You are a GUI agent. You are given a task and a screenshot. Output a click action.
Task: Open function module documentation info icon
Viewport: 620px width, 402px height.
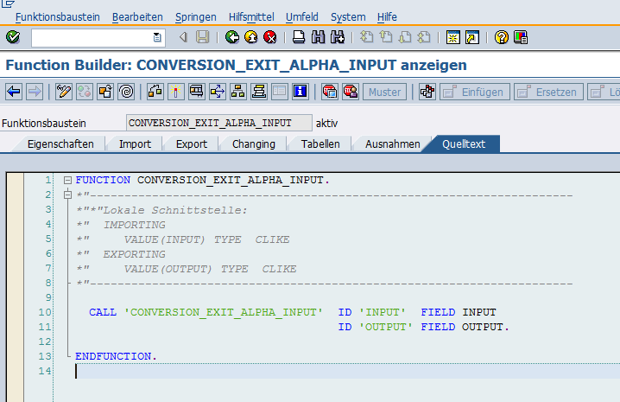tap(301, 92)
